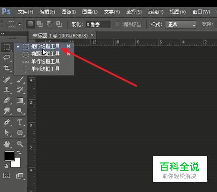This screenshot has width=217, height=192.
Task: Choose 单行选框工具 from flyout
Action: click(x=44, y=61)
